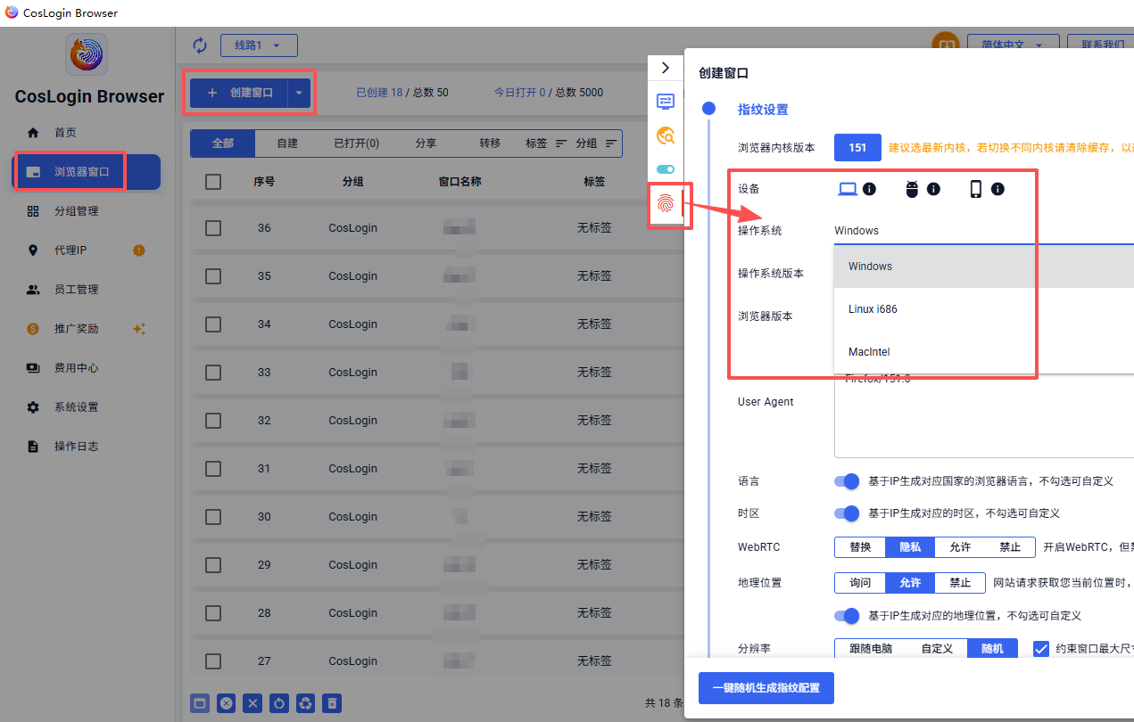Select the Android device icon
Viewport: 1134px width, 722px height.
click(912, 189)
